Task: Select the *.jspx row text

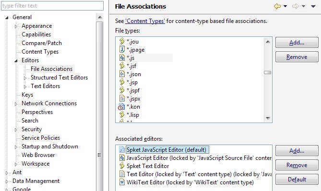Action: (133, 99)
